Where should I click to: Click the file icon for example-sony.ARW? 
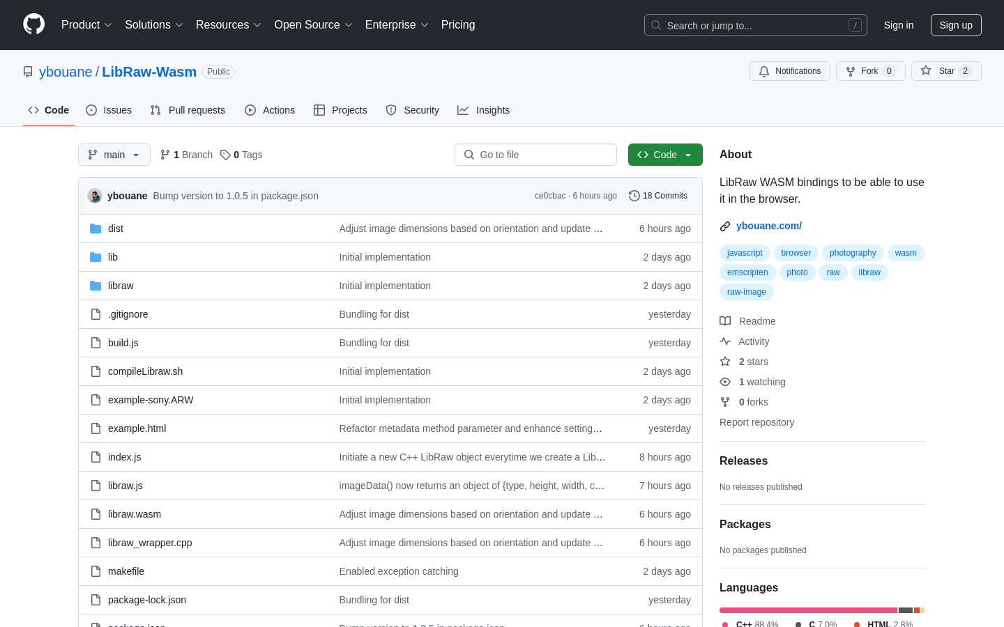[x=96, y=400]
